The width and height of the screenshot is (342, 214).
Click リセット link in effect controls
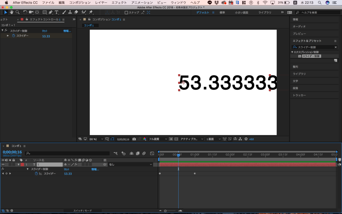pyautogui.click(x=45, y=31)
